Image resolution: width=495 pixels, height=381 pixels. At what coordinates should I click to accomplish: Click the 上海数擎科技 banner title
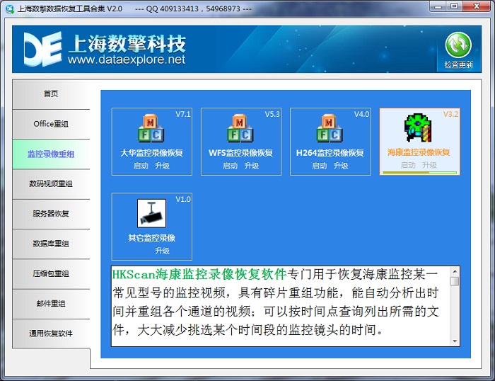tap(127, 43)
